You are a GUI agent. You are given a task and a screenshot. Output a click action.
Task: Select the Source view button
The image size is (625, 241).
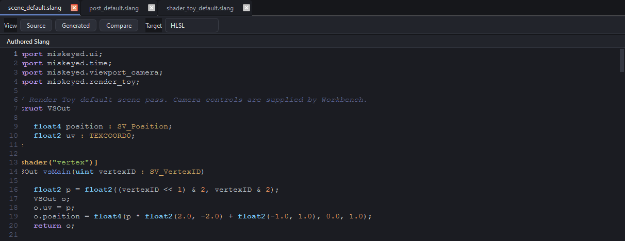tap(36, 26)
